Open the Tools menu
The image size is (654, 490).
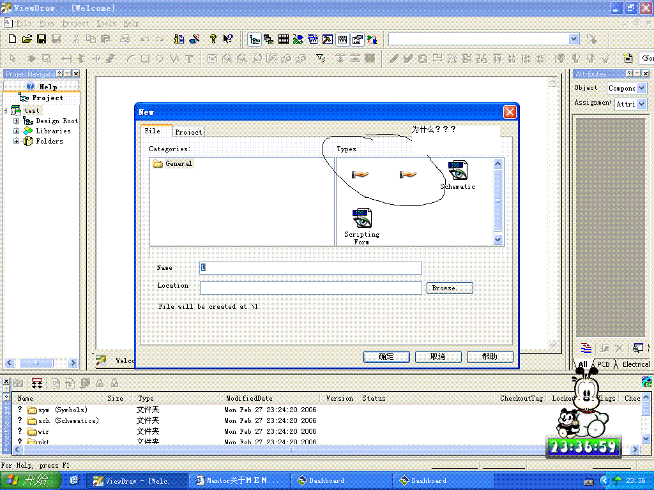[107, 24]
